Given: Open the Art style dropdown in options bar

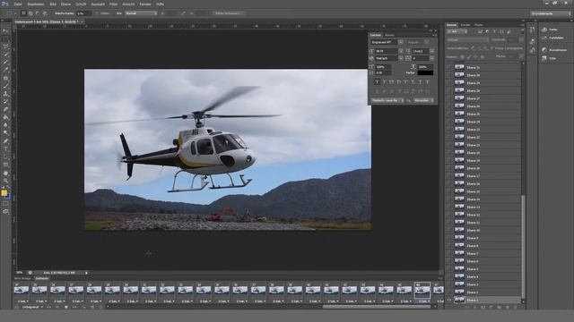Looking at the screenshot, I should click(142, 13).
